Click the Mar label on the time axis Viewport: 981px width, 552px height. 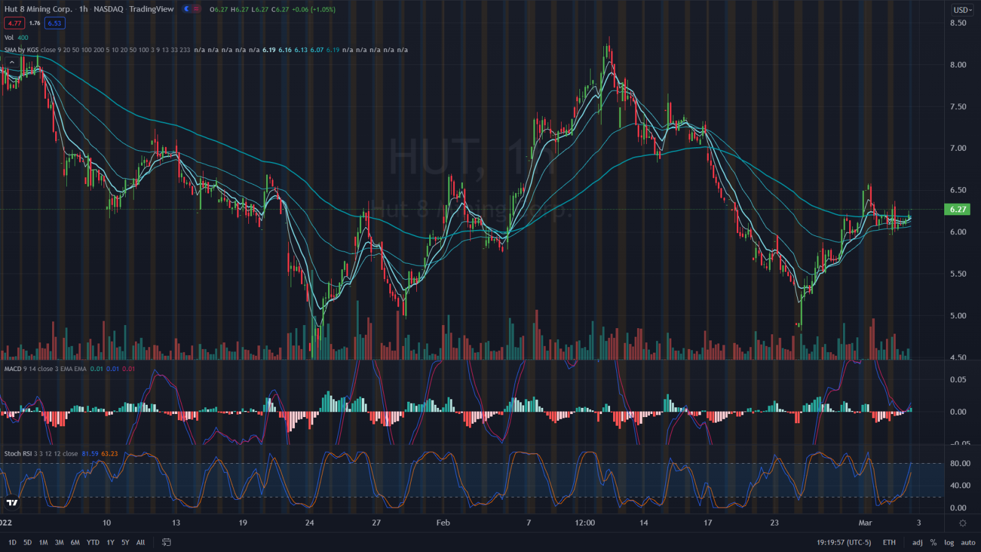(865, 523)
